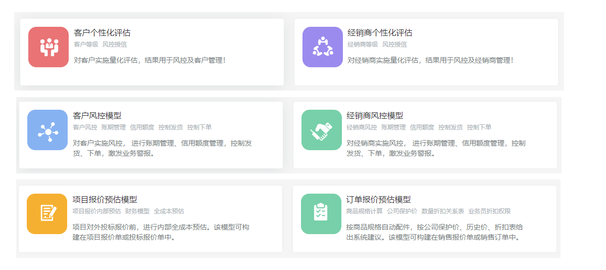Select 控制发货 tag under 经销商风控模型
This screenshot has width=606, height=270.
point(450,127)
